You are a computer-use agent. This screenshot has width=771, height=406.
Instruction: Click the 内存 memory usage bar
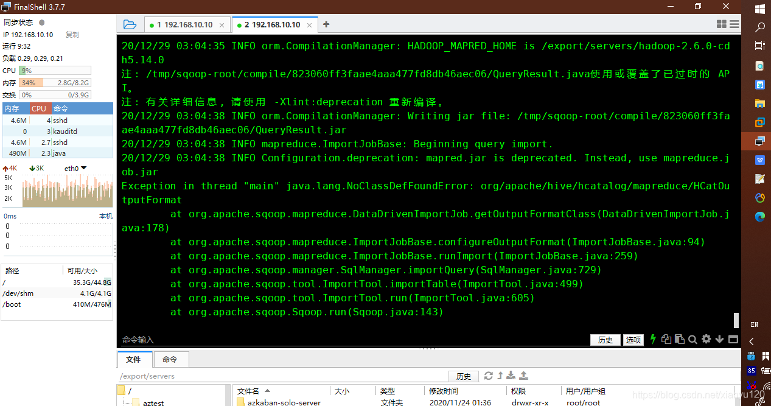[x=55, y=83]
